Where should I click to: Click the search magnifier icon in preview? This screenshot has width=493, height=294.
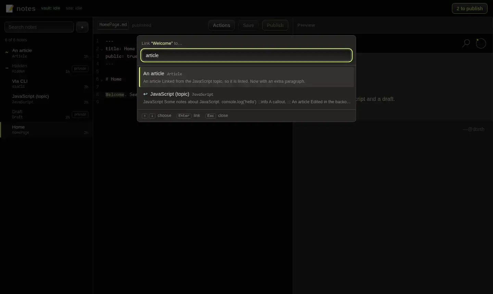466,43
